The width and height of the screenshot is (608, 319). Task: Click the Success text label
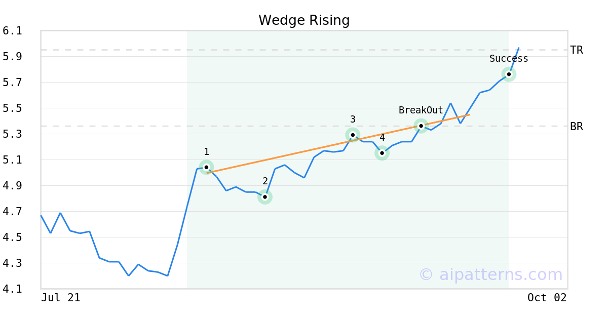509,59
